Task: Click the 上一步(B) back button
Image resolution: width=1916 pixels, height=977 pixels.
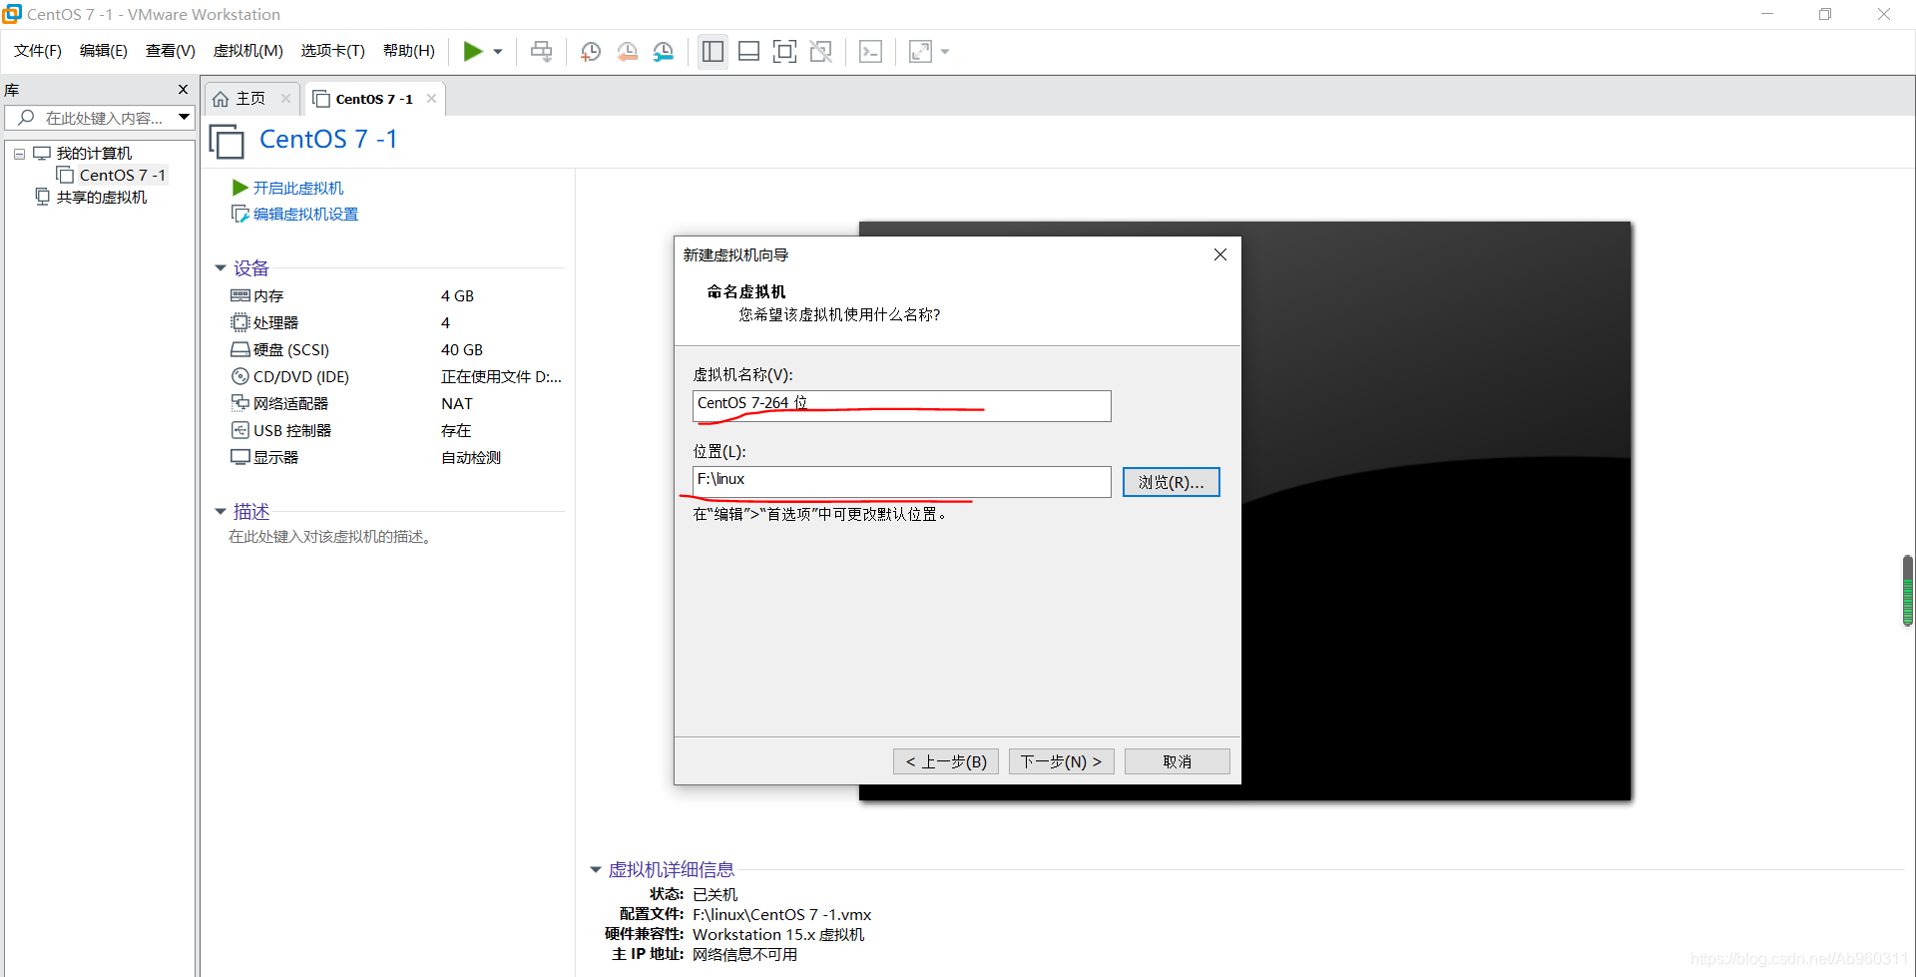Action: [946, 761]
